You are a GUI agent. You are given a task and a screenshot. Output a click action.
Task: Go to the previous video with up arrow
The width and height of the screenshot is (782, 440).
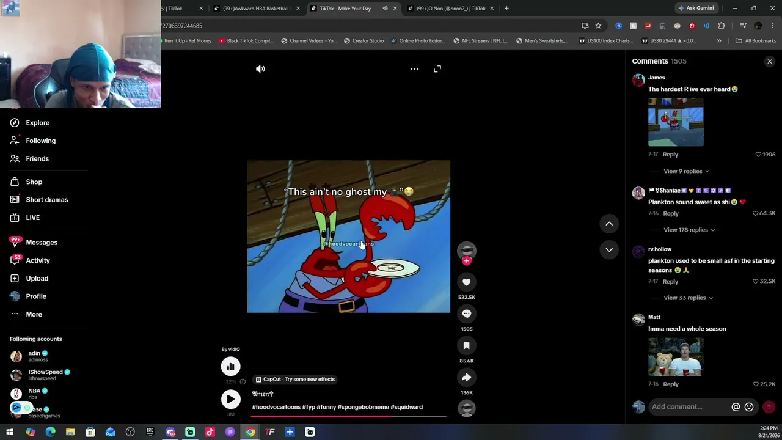click(609, 224)
